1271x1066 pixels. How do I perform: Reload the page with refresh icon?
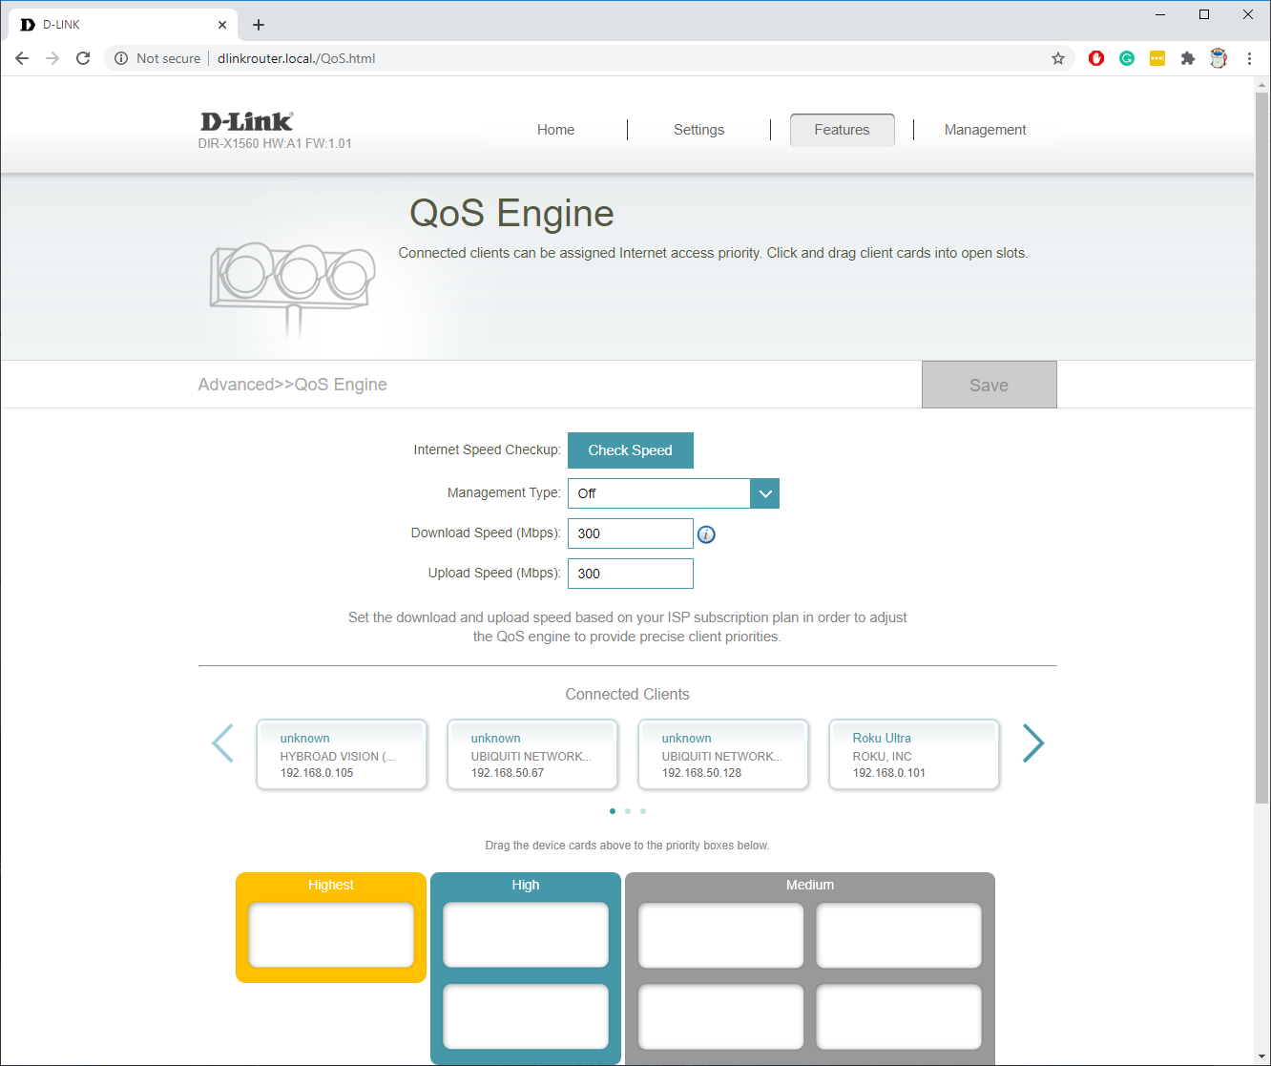pos(83,58)
